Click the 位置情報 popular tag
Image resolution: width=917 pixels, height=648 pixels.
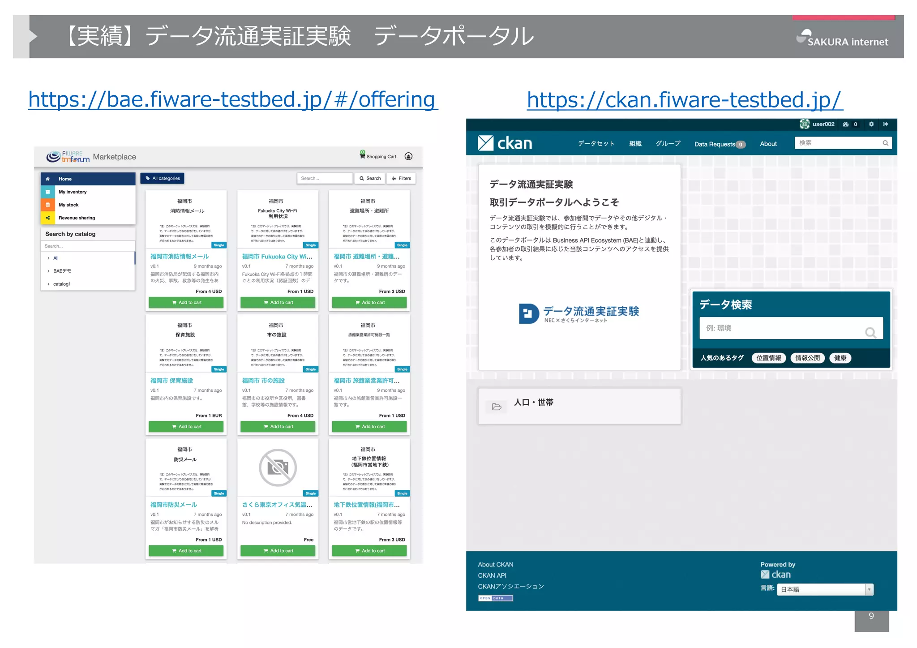pos(768,358)
